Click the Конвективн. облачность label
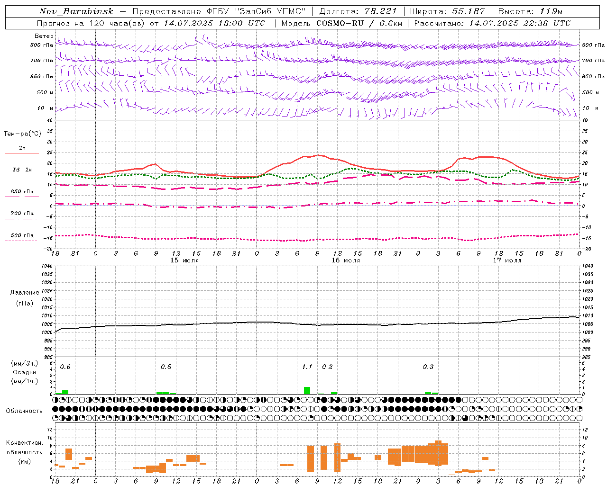The image size is (607, 485). click(x=24, y=448)
